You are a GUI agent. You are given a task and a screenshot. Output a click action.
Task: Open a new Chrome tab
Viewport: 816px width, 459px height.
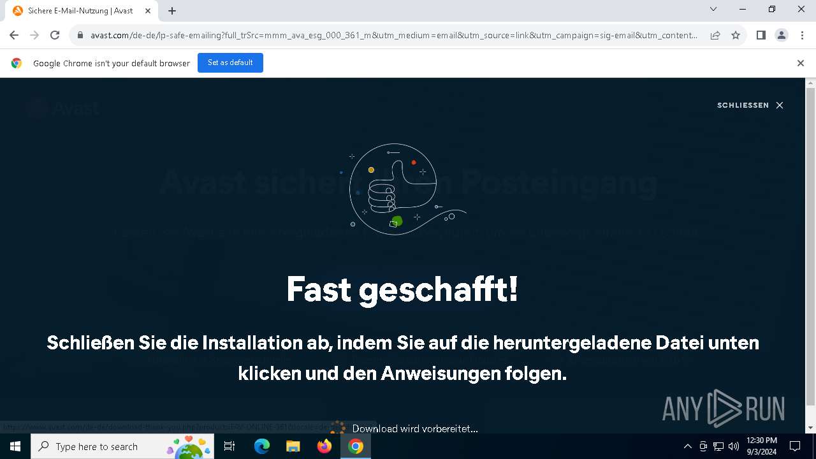[x=172, y=11]
